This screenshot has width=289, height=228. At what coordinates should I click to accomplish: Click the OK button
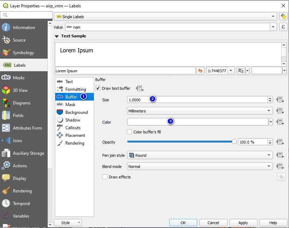183,223
